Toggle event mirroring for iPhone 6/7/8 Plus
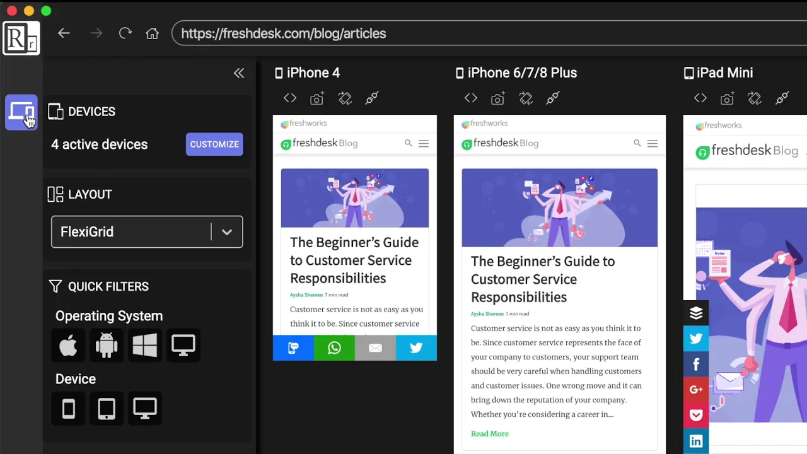The height and width of the screenshot is (454, 807). (x=553, y=98)
